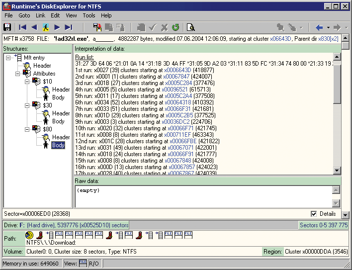This screenshot has width=352, height=270.
Task: Click Interpretation pane scroll down arrow
Action: [x=337, y=171]
